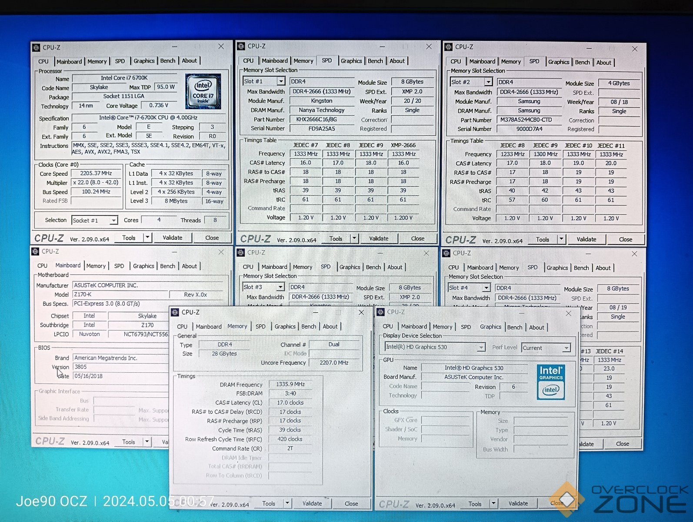Click Close in Slot #2 SPD window
The width and height of the screenshot is (693, 522).
pyautogui.click(x=626, y=239)
